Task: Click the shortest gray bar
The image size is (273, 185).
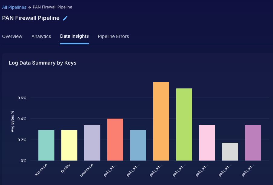Action: tap(230, 152)
